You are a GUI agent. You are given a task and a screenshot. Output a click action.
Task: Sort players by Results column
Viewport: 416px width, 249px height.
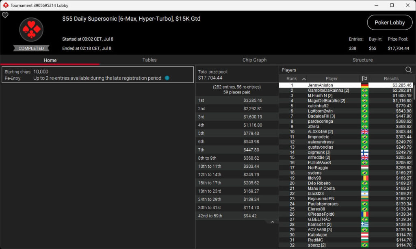[x=391, y=79]
